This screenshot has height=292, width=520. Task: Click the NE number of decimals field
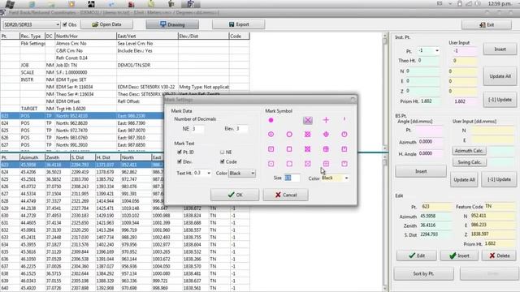pos(197,129)
